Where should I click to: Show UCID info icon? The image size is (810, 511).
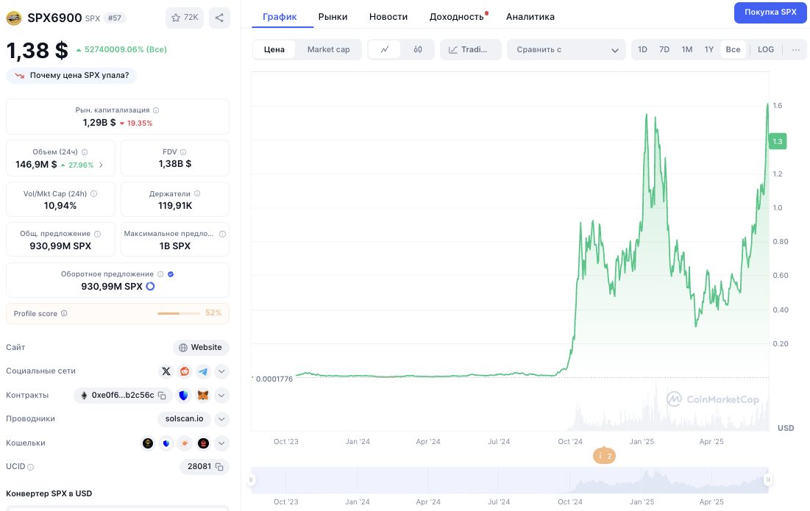(30, 467)
